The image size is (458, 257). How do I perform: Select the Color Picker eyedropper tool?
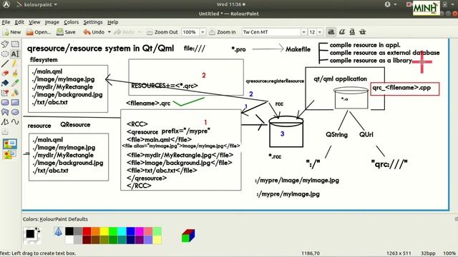tap(15, 83)
